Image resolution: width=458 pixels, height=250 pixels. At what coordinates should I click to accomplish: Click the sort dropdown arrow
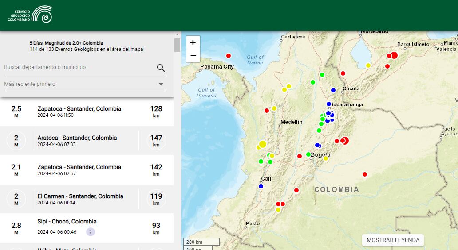pyautogui.click(x=161, y=84)
